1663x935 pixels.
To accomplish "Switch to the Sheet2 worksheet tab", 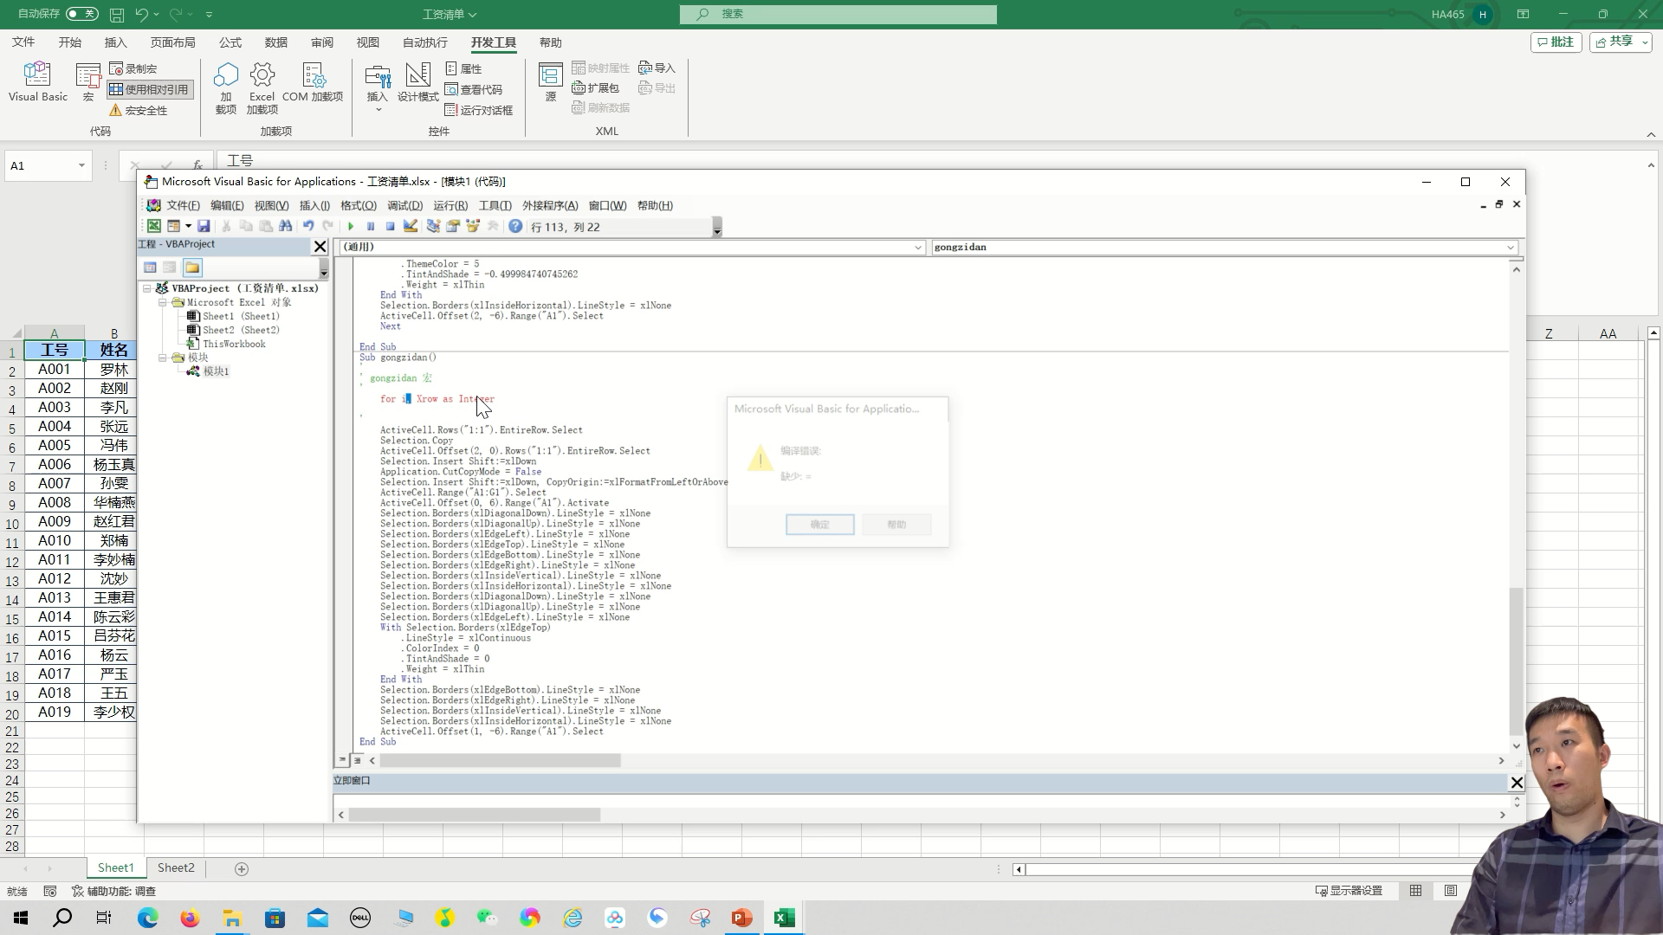I will pyautogui.click(x=176, y=868).
